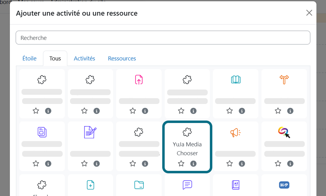Viewport: 326px width, 196px height.
Task: Close the Ajouter une activité dialog
Action: coord(309,13)
